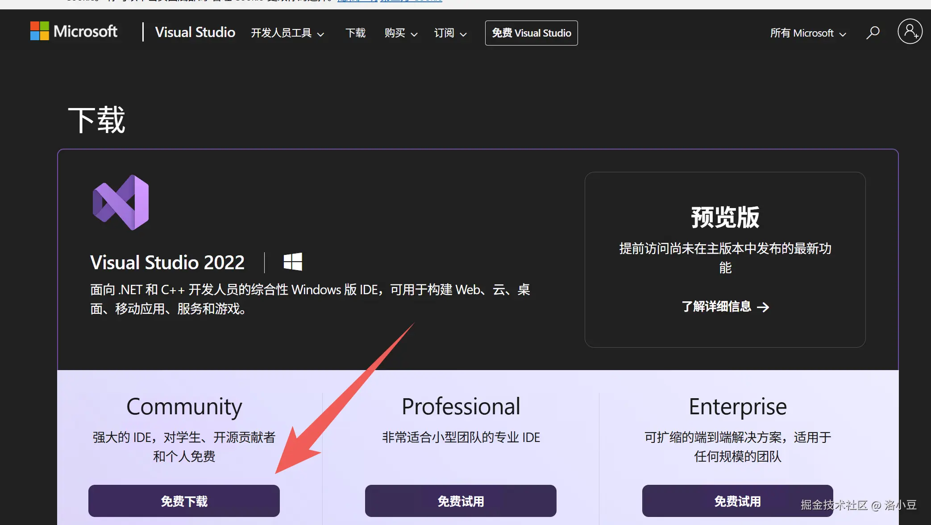Click the Windows logo next to Visual Studio 2022
The height and width of the screenshot is (525, 931).
[x=293, y=262]
